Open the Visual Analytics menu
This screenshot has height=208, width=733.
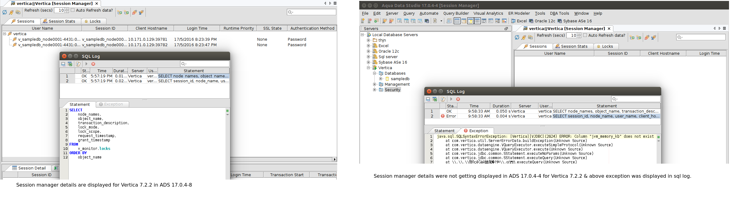coord(488,13)
